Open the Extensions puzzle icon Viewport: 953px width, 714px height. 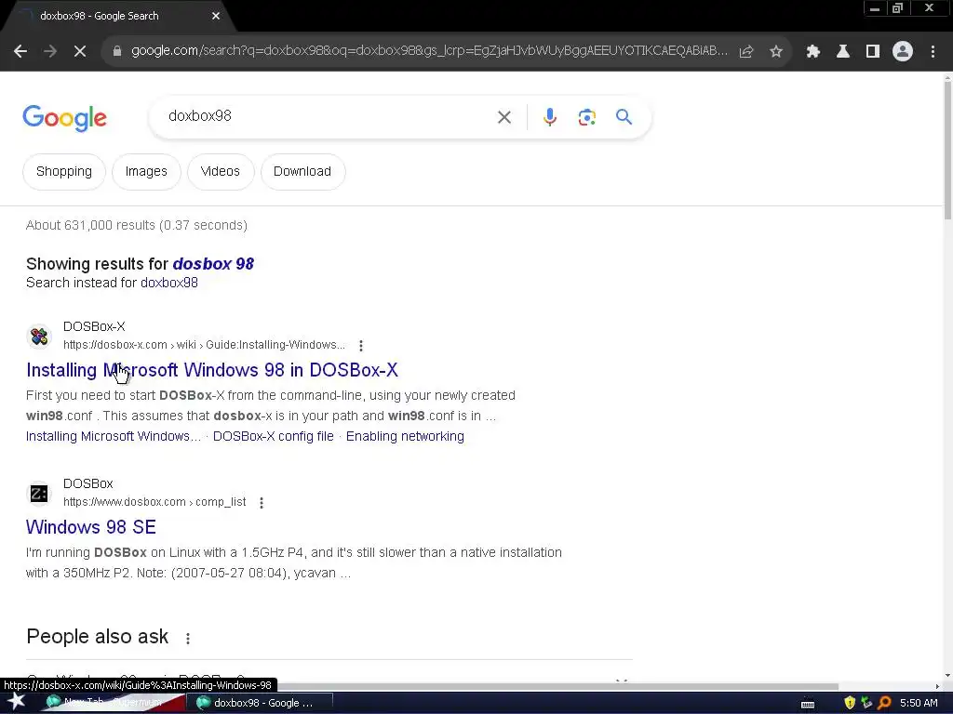tap(813, 52)
